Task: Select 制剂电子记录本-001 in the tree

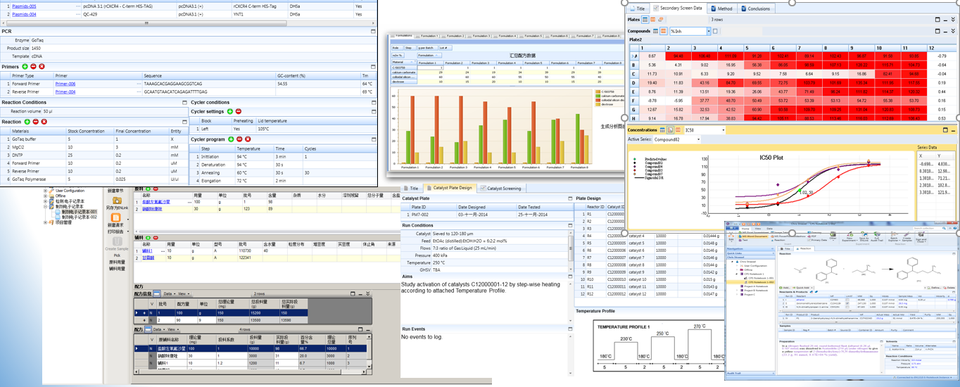Action: click(x=79, y=212)
